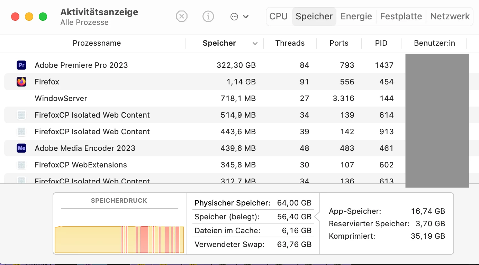Screen dimensions: 479x265
Task: Click the 514,9 MB FirefoxCP Isolated icon
Action: [x=21, y=115]
